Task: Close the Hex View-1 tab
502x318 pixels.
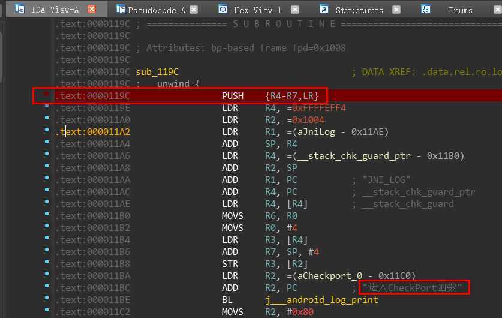Action: (295, 10)
